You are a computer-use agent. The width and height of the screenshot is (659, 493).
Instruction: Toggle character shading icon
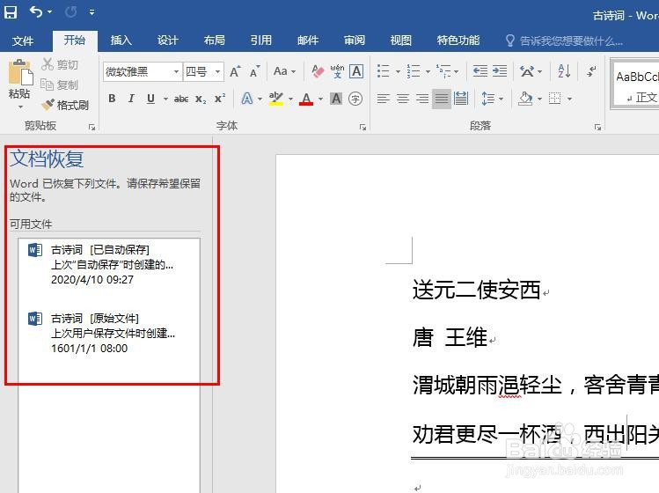[x=336, y=99]
